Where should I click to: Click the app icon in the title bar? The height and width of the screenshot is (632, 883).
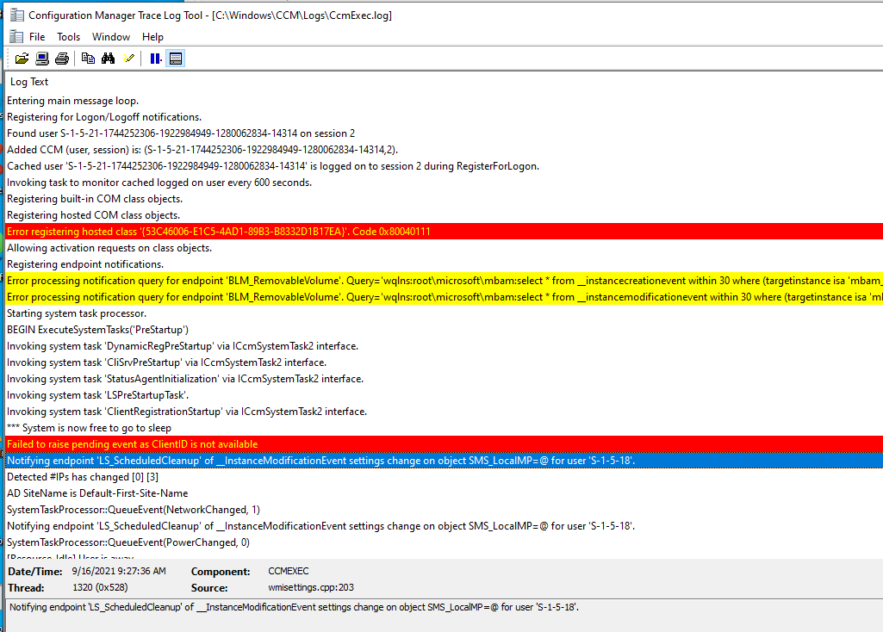pyautogui.click(x=17, y=15)
